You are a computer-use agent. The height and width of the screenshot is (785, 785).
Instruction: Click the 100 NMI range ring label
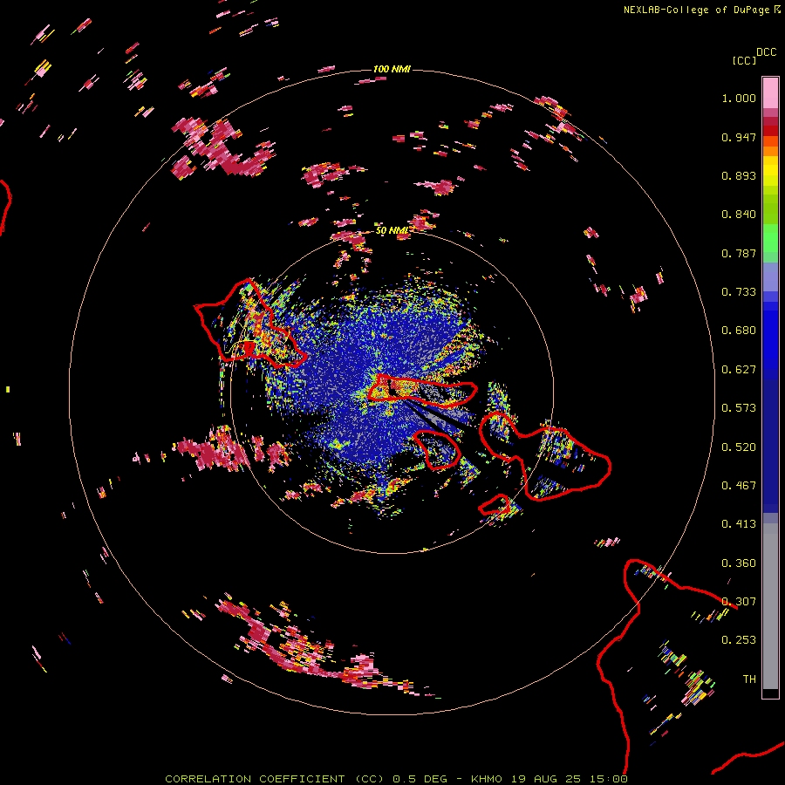click(x=392, y=69)
